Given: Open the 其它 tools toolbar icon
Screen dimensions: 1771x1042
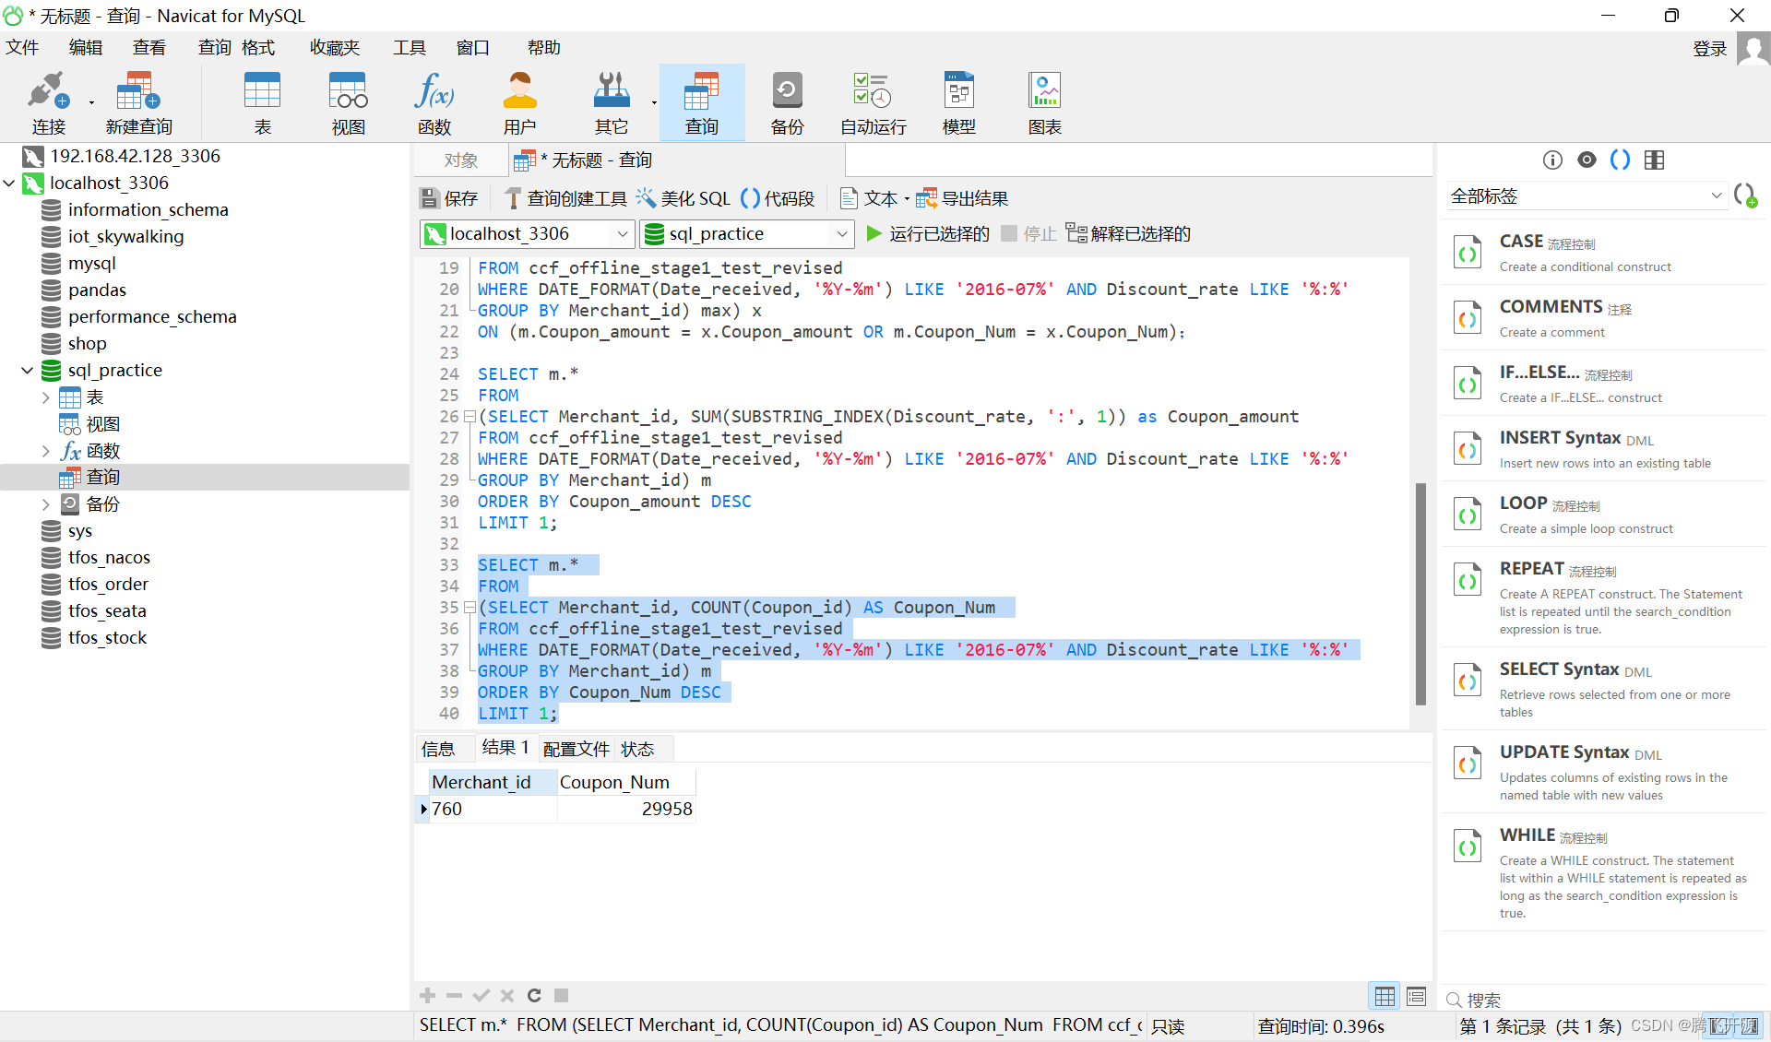Looking at the screenshot, I should [611, 102].
